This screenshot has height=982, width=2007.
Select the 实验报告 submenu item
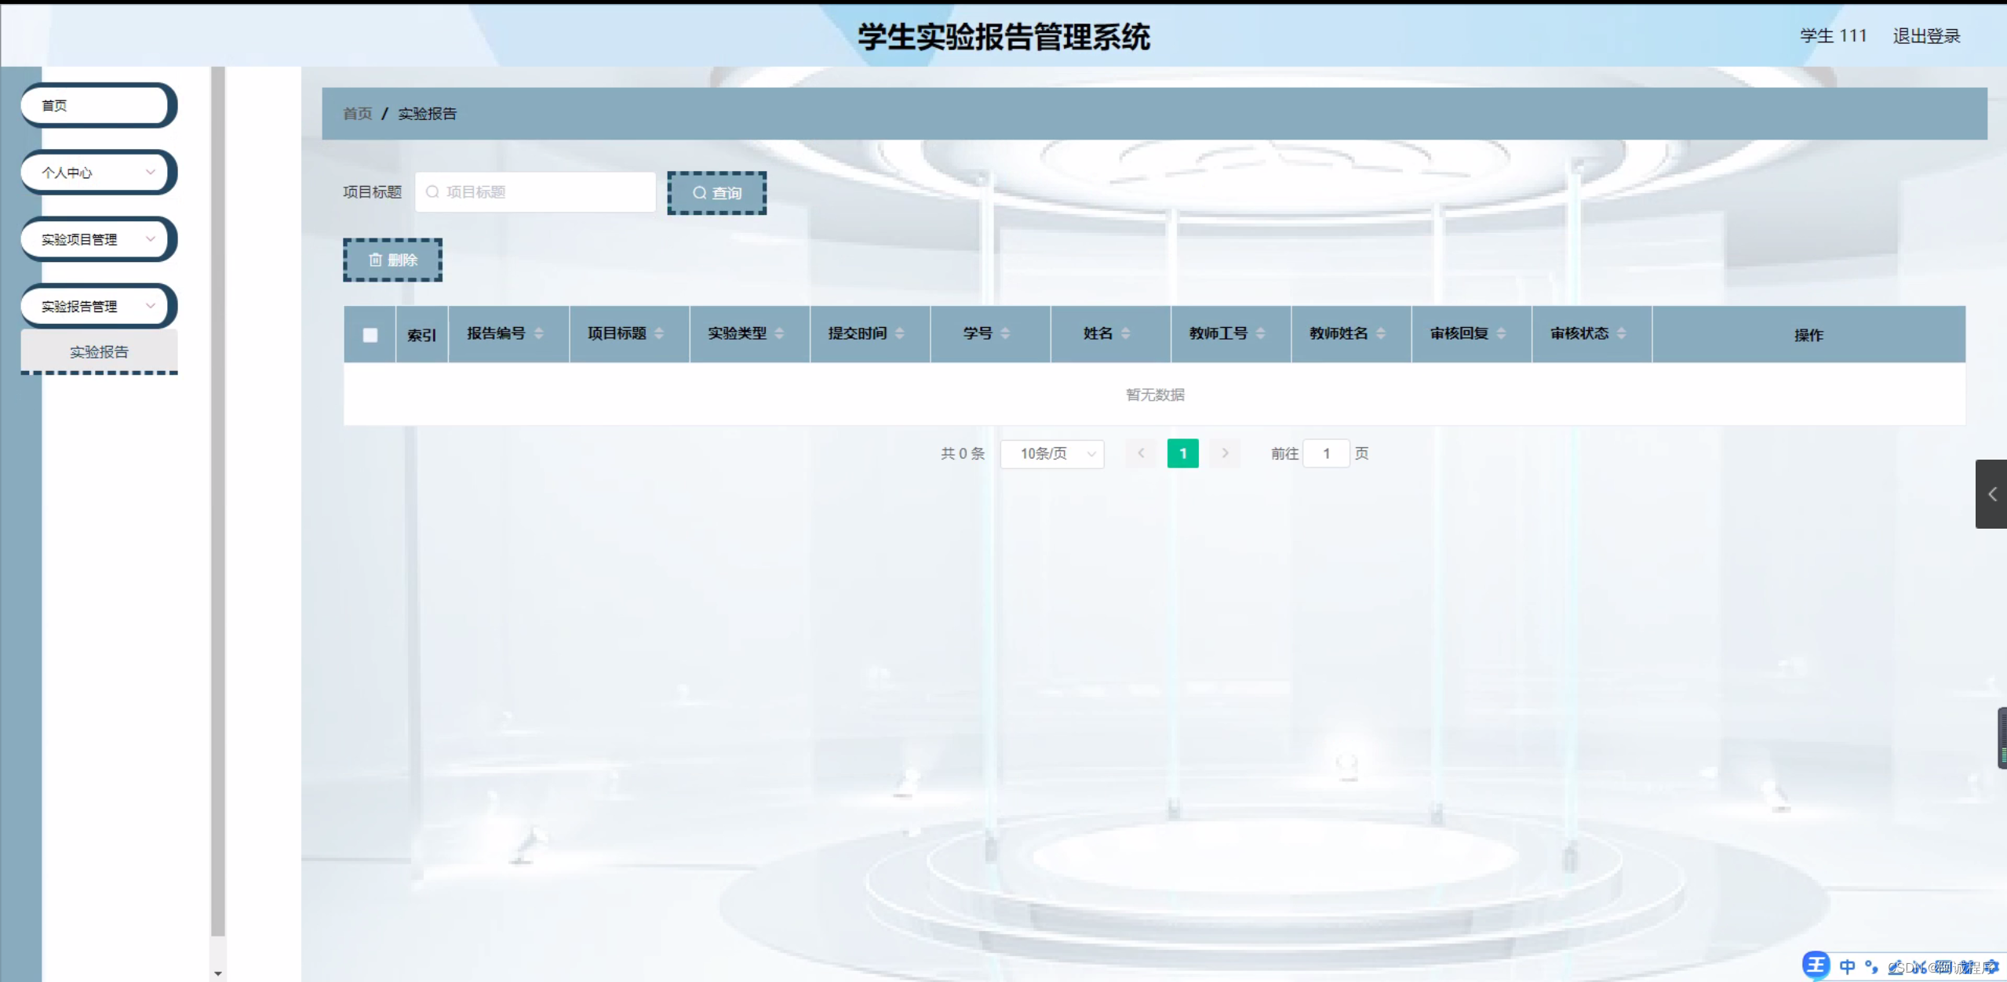[99, 351]
